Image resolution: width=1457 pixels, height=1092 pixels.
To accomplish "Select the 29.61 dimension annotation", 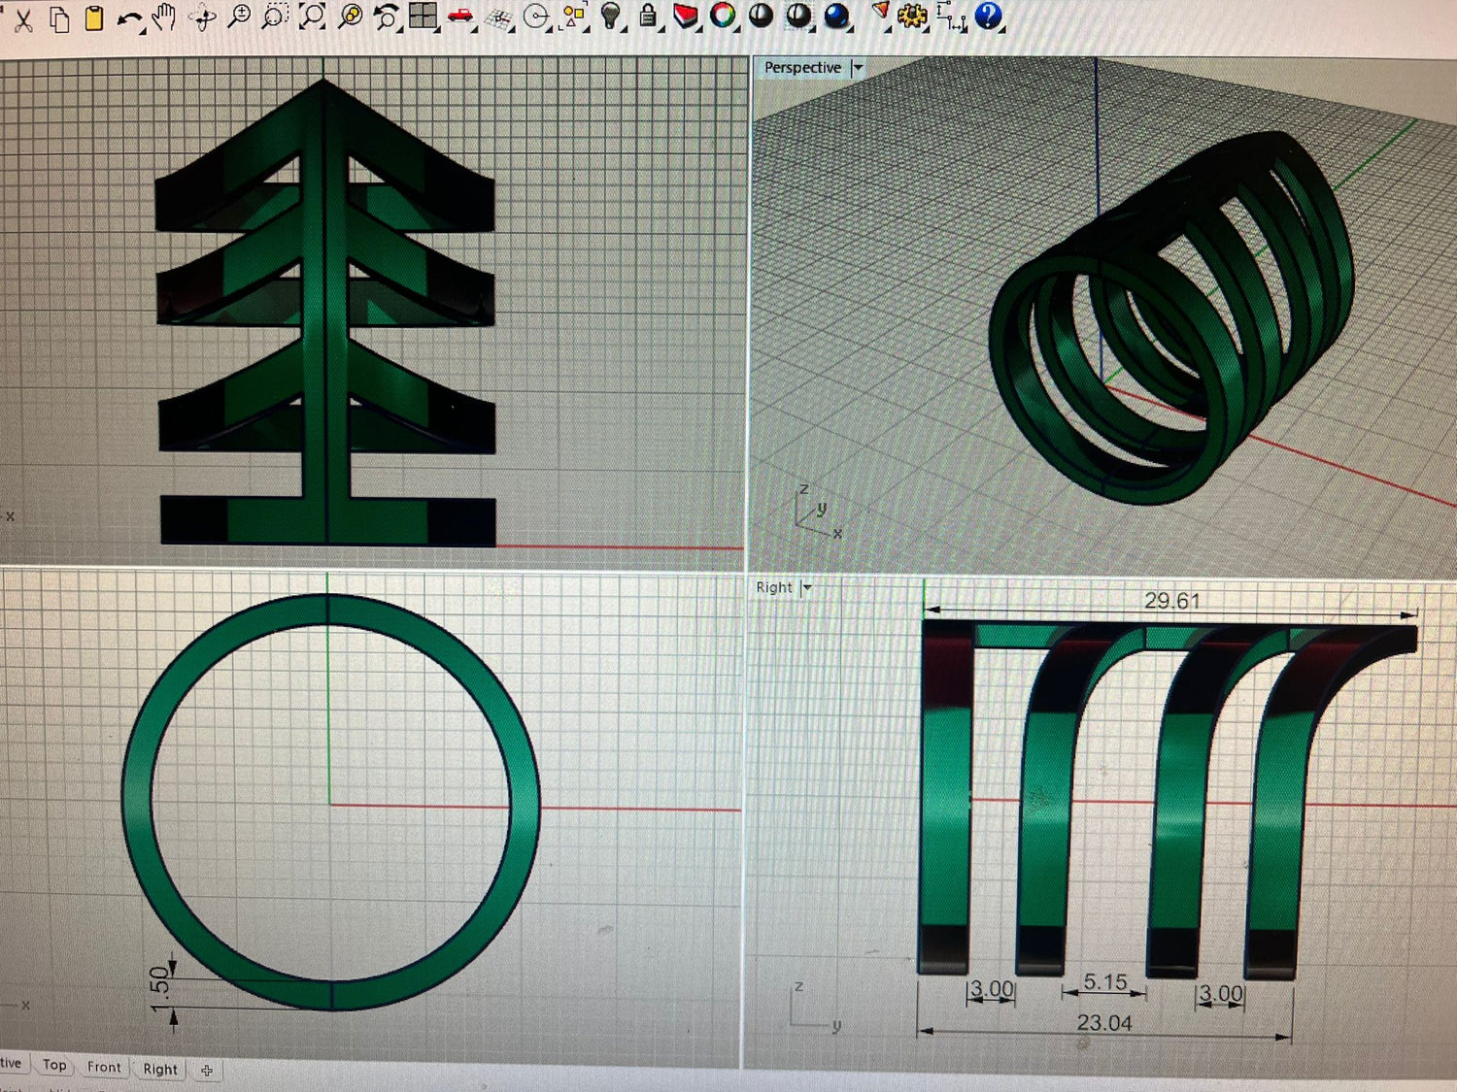I will 1171,601.
